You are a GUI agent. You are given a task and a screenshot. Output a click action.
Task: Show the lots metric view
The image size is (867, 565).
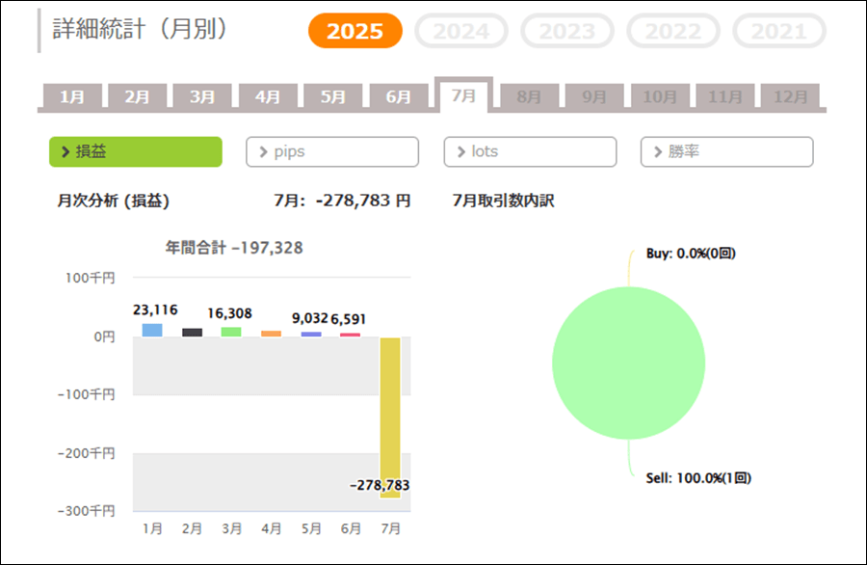530,151
